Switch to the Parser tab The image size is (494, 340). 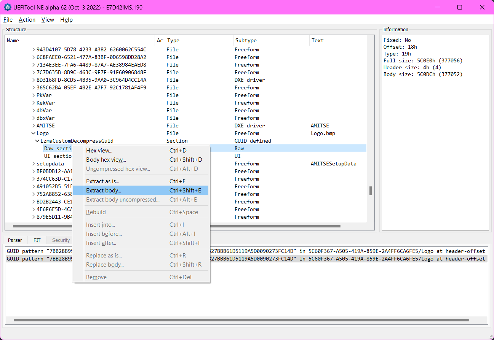pos(15,240)
